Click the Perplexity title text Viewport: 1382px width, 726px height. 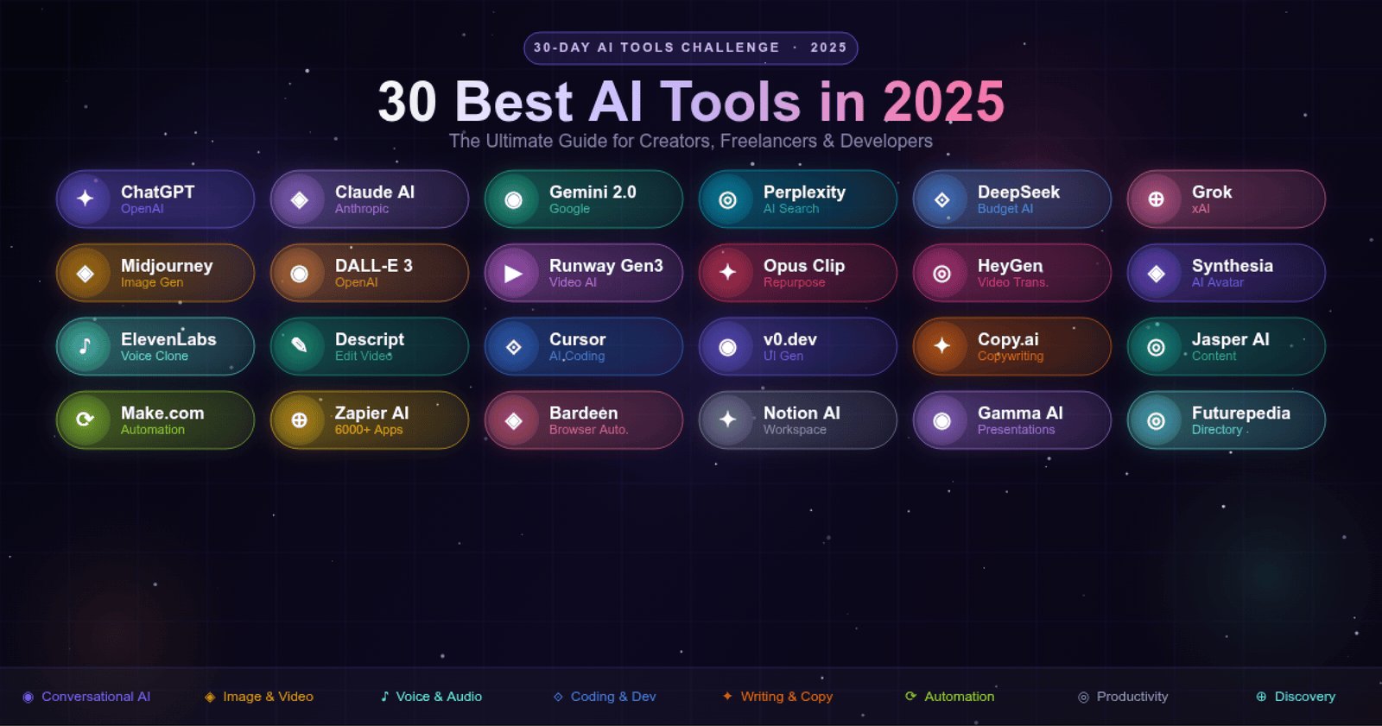804,193
